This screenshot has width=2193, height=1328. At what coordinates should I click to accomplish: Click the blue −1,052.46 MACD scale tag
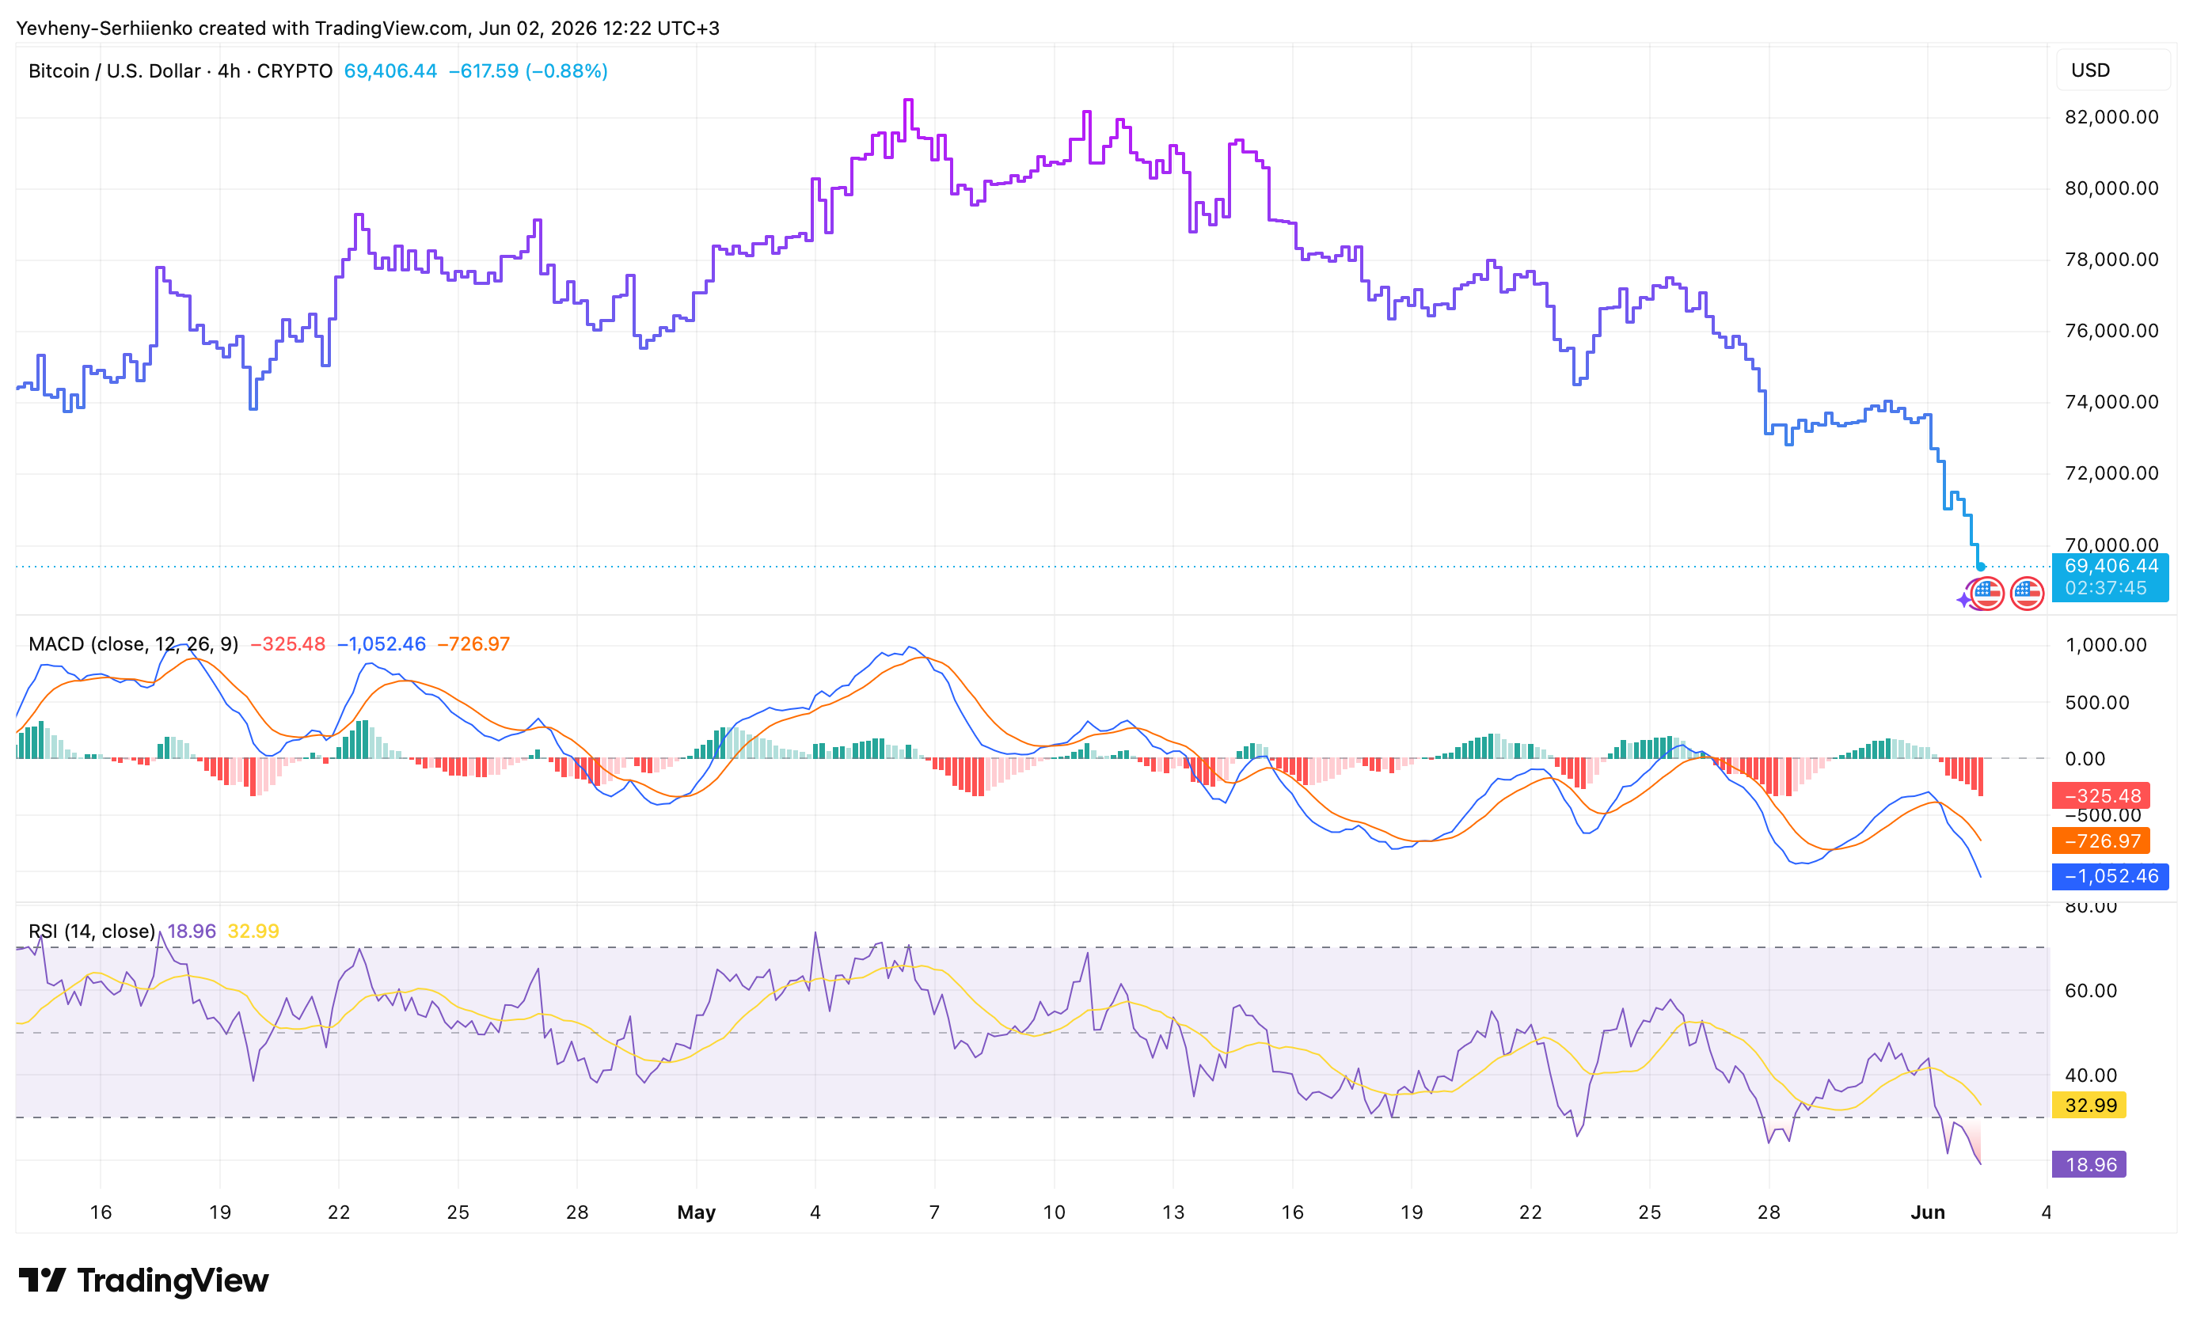pyautogui.click(x=2110, y=876)
